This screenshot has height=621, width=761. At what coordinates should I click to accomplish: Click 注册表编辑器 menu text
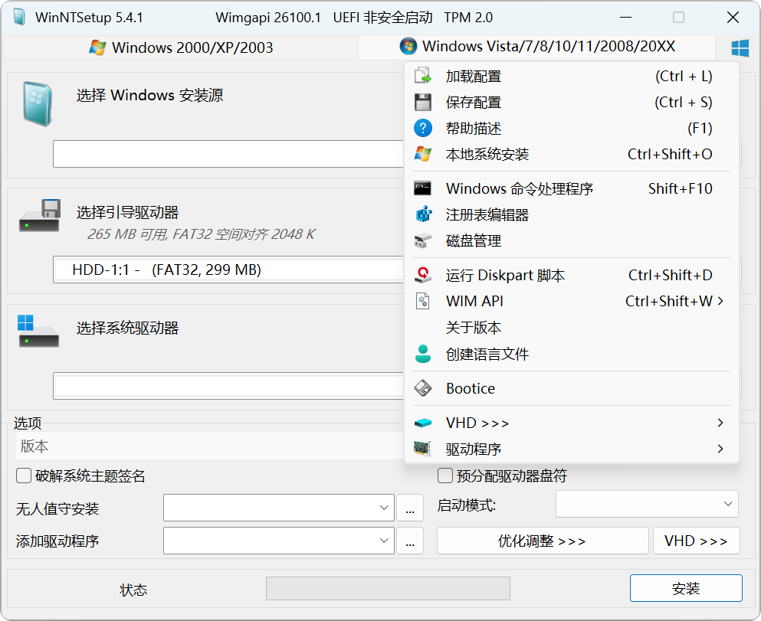[x=487, y=214]
